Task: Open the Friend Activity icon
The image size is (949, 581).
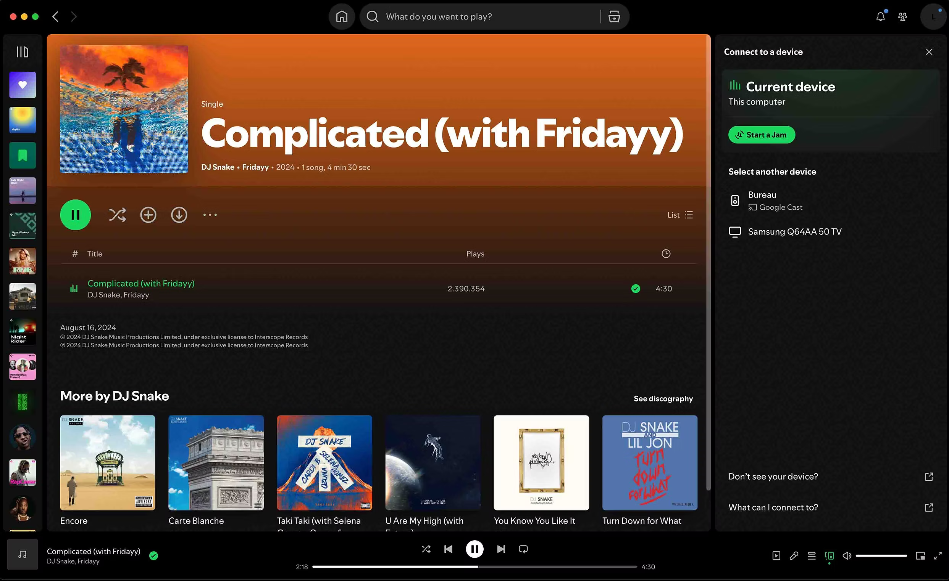Action: pyautogui.click(x=902, y=16)
